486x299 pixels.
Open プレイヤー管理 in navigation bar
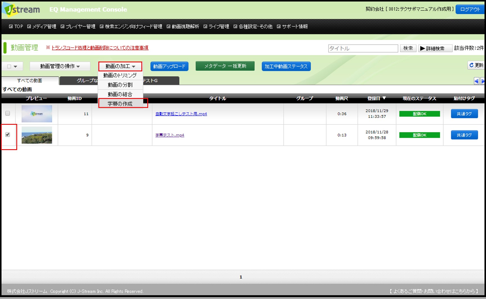[78, 26]
